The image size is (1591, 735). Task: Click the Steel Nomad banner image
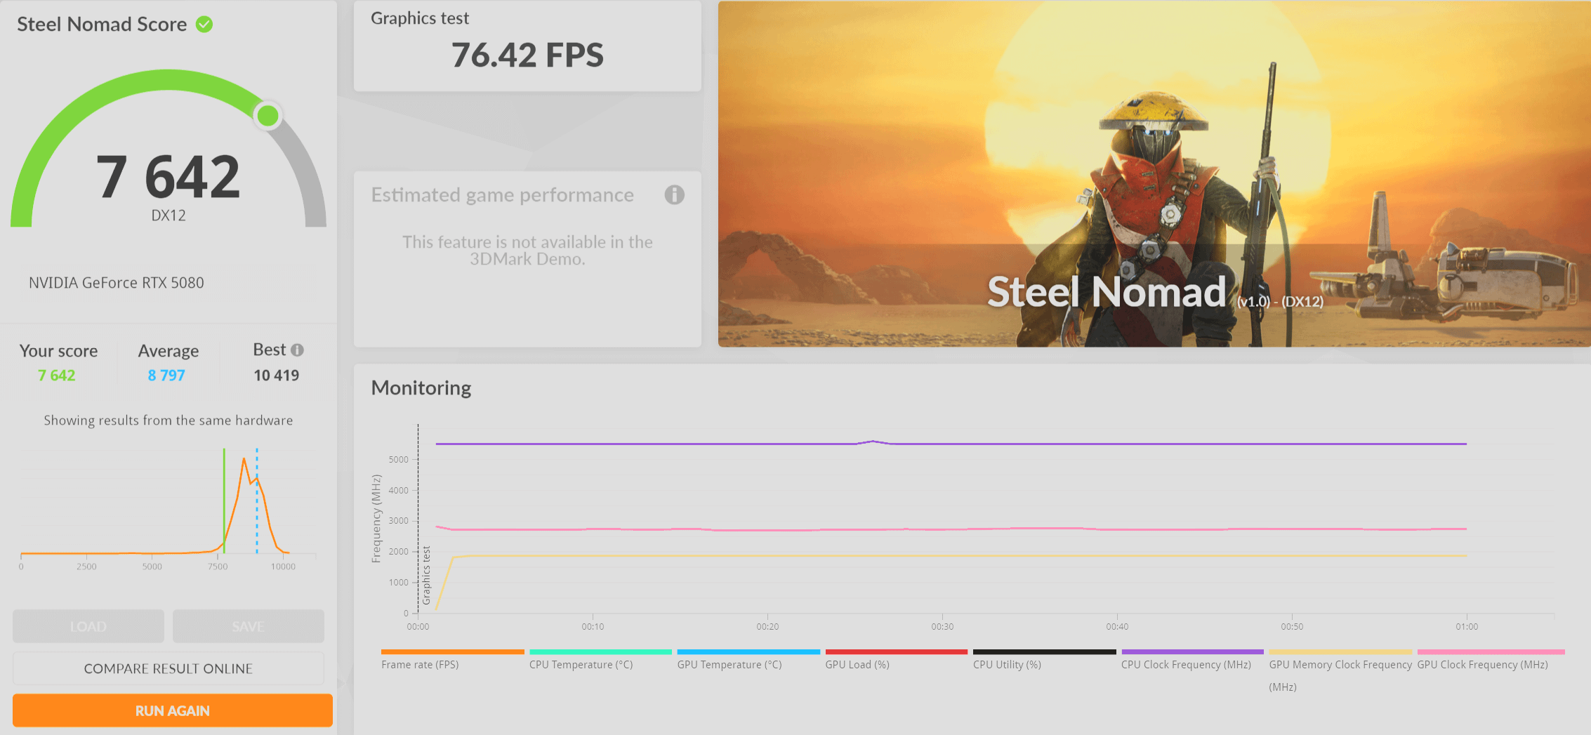click(1154, 174)
